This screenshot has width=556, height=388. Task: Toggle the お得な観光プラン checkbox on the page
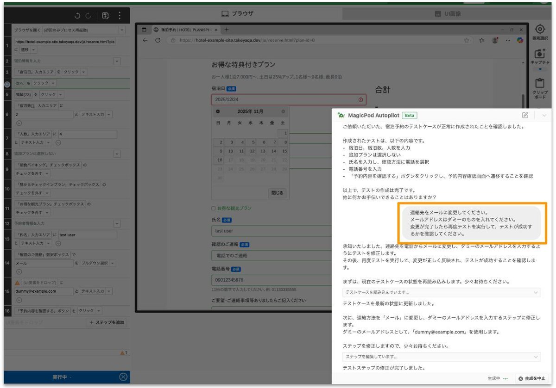coord(214,208)
